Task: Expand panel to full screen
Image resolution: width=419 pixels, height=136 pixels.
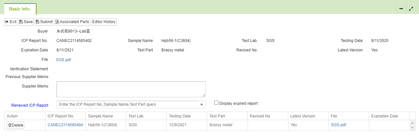Action: 411,9
